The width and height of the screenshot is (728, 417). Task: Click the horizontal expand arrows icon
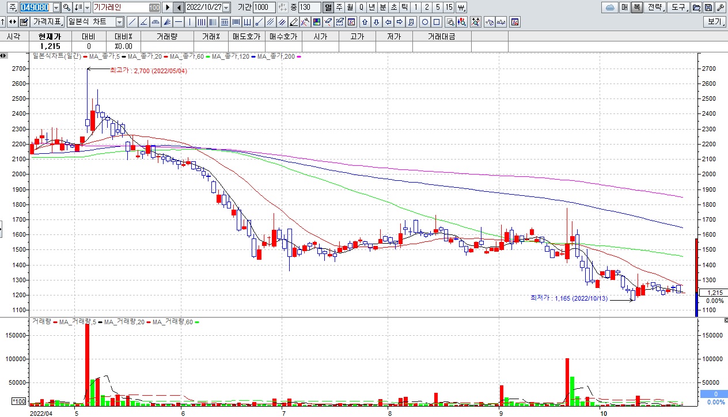[x=12, y=22]
